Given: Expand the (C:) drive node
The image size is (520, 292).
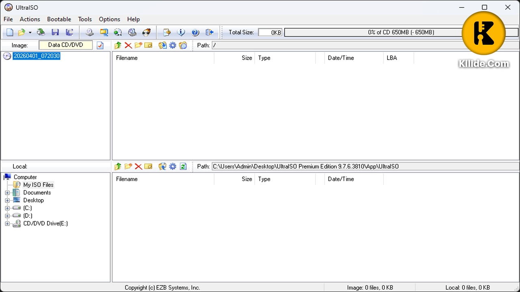Looking at the screenshot, I should [7, 208].
